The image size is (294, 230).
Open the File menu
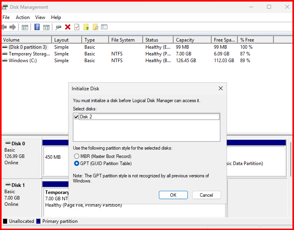[x=6, y=17]
